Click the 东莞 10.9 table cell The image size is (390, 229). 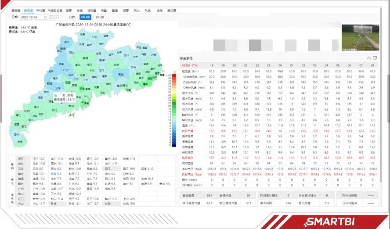pyautogui.click(x=129, y=204)
